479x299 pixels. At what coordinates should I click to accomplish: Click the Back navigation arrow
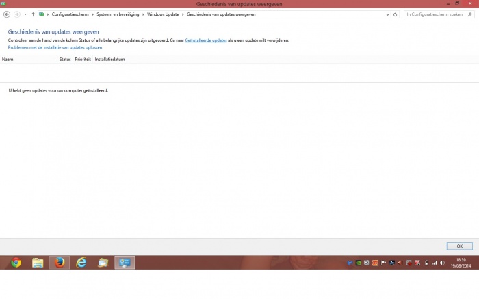[x=7, y=14]
